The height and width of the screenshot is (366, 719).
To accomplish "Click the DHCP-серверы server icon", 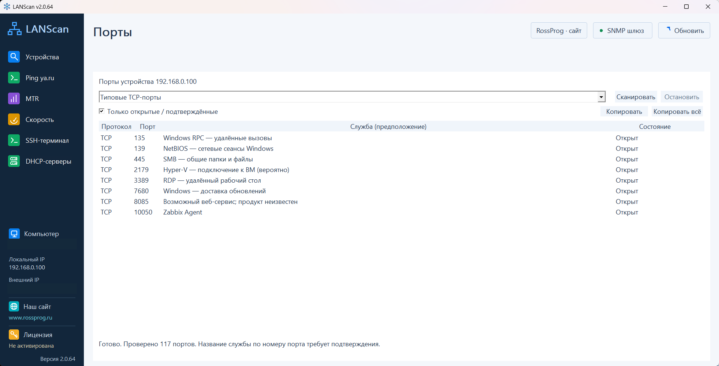I will [x=14, y=161].
